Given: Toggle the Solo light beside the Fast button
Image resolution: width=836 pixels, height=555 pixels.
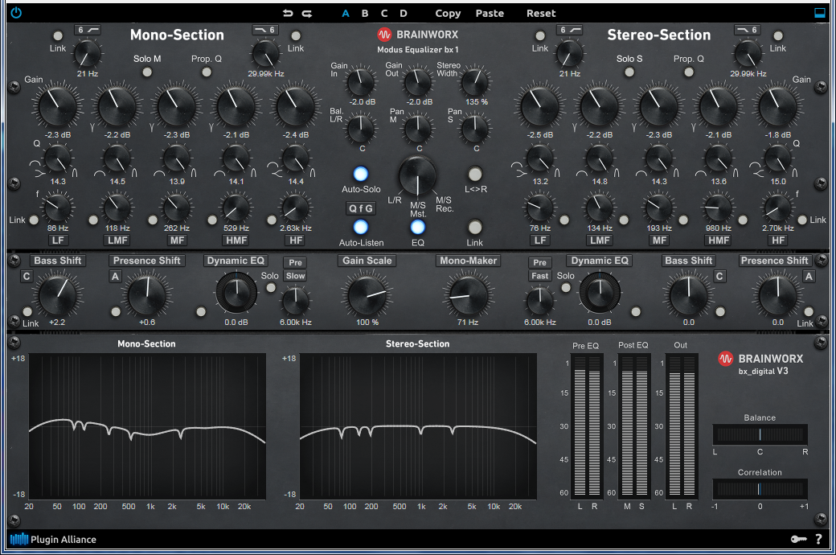Looking at the screenshot, I should tap(566, 288).
